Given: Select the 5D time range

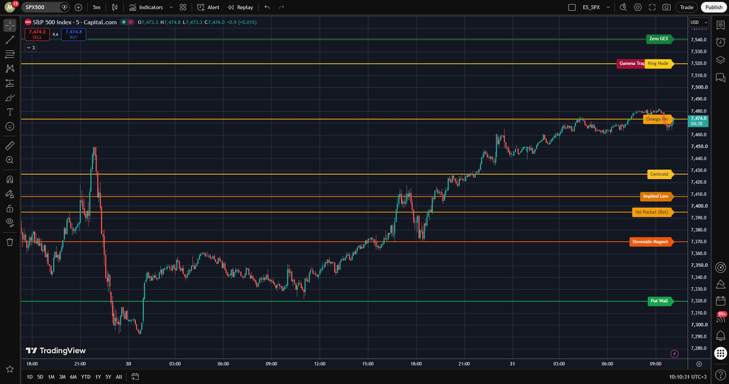Looking at the screenshot, I should 40,377.
